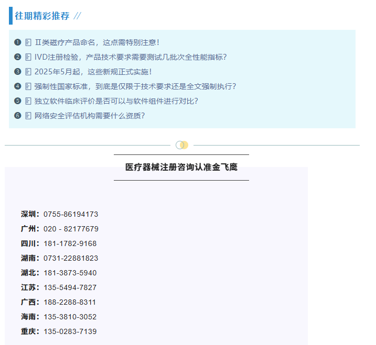Click the 往期精彩推荐 section heading
Viewport: 376px width, 345px height.
[x=42, y=16]
